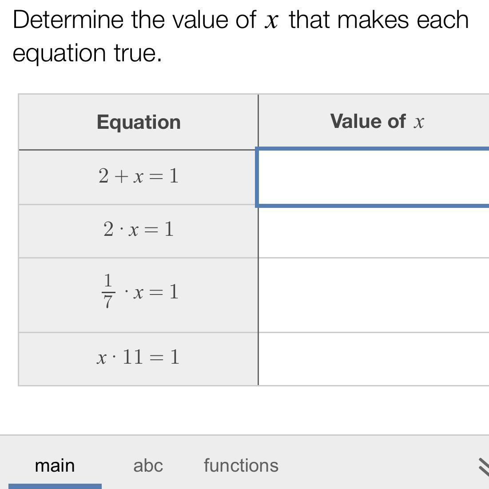This screenshot has height=489, width=489.
Task: Click the answer box for 2 · x = 1
Action: tap(374, 232)
